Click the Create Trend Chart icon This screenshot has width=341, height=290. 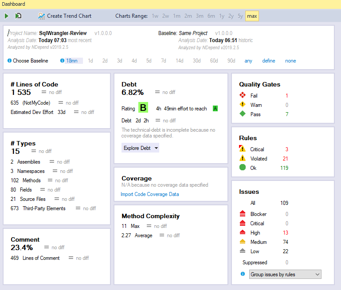point(42,16)
